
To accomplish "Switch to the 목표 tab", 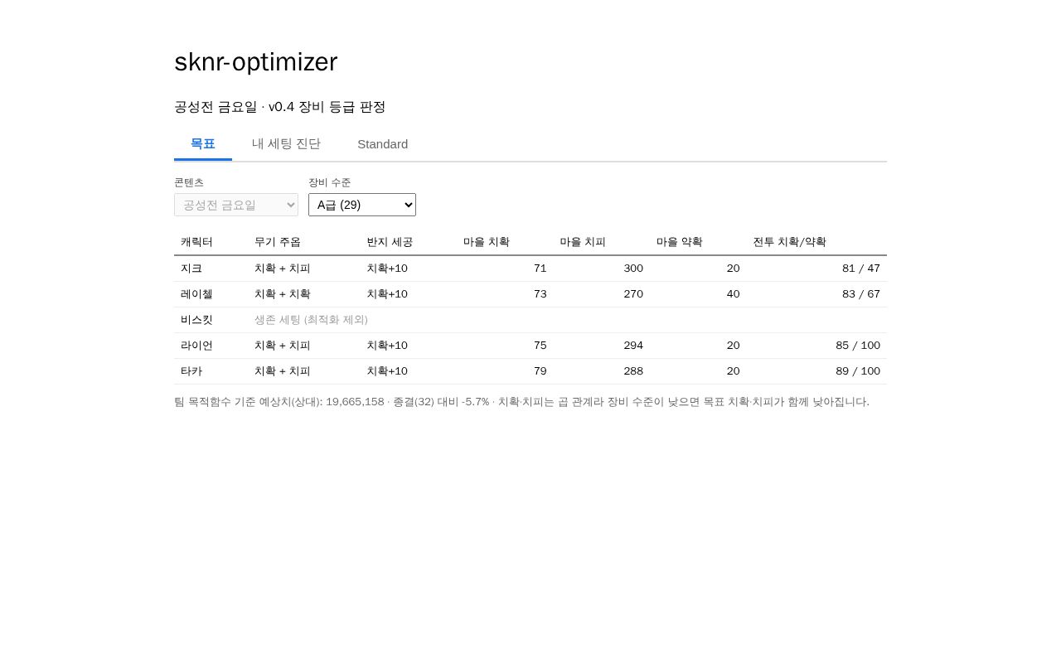I will coord(203,143).
